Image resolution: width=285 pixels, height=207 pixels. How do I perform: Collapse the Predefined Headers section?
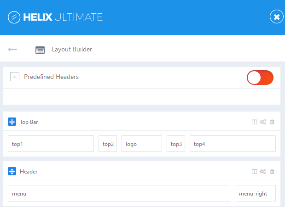pyautogui.click(x=15, y=77)
